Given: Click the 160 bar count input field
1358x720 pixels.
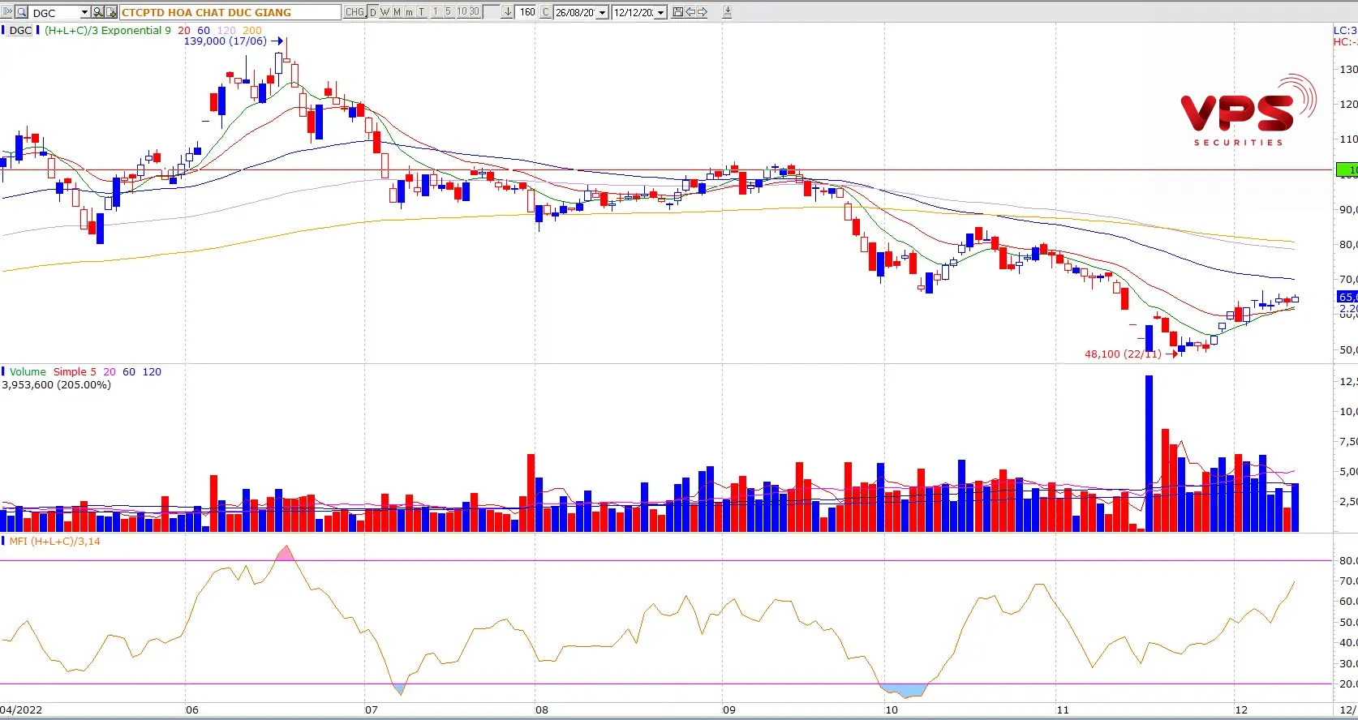Looking at the screenshot, I should (527, 12).
